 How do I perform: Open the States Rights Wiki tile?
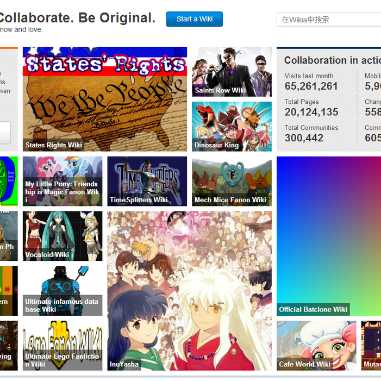105,99
